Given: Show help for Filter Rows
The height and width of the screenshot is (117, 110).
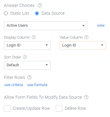Looking at the screenshot, I should coord(30,77).
